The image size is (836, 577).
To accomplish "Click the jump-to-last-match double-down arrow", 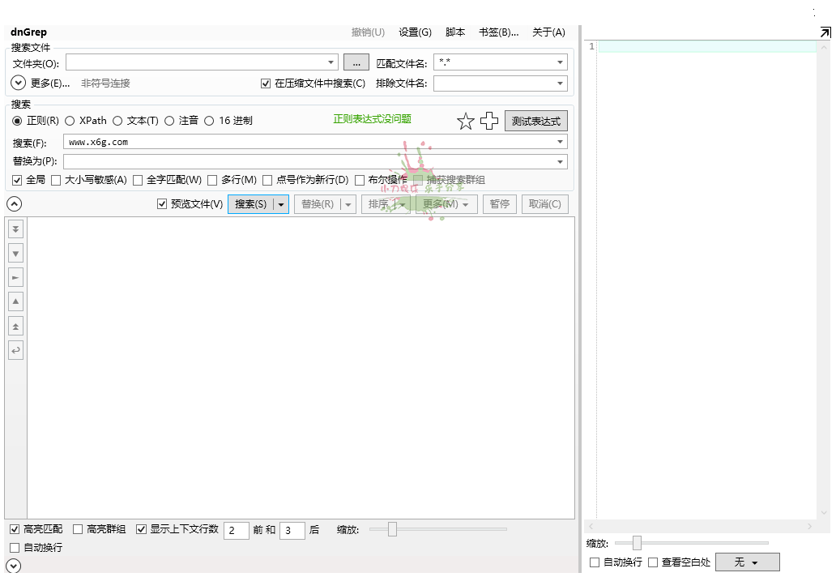I will (15, 229).
